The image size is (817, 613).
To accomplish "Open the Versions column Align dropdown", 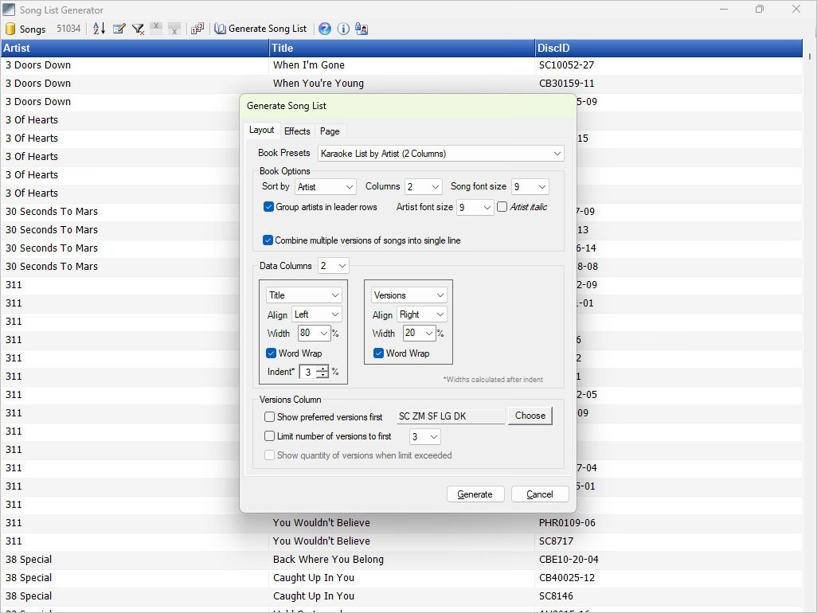I will coord(422,314).
